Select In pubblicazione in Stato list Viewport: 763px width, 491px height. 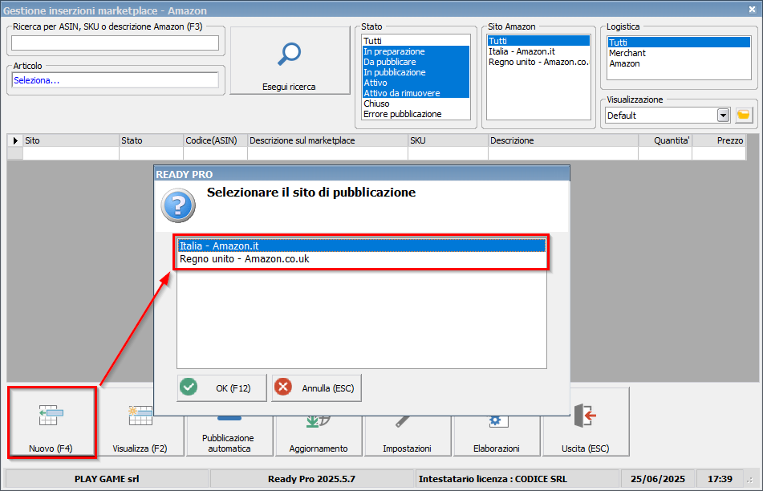click(x=416, y=72)
